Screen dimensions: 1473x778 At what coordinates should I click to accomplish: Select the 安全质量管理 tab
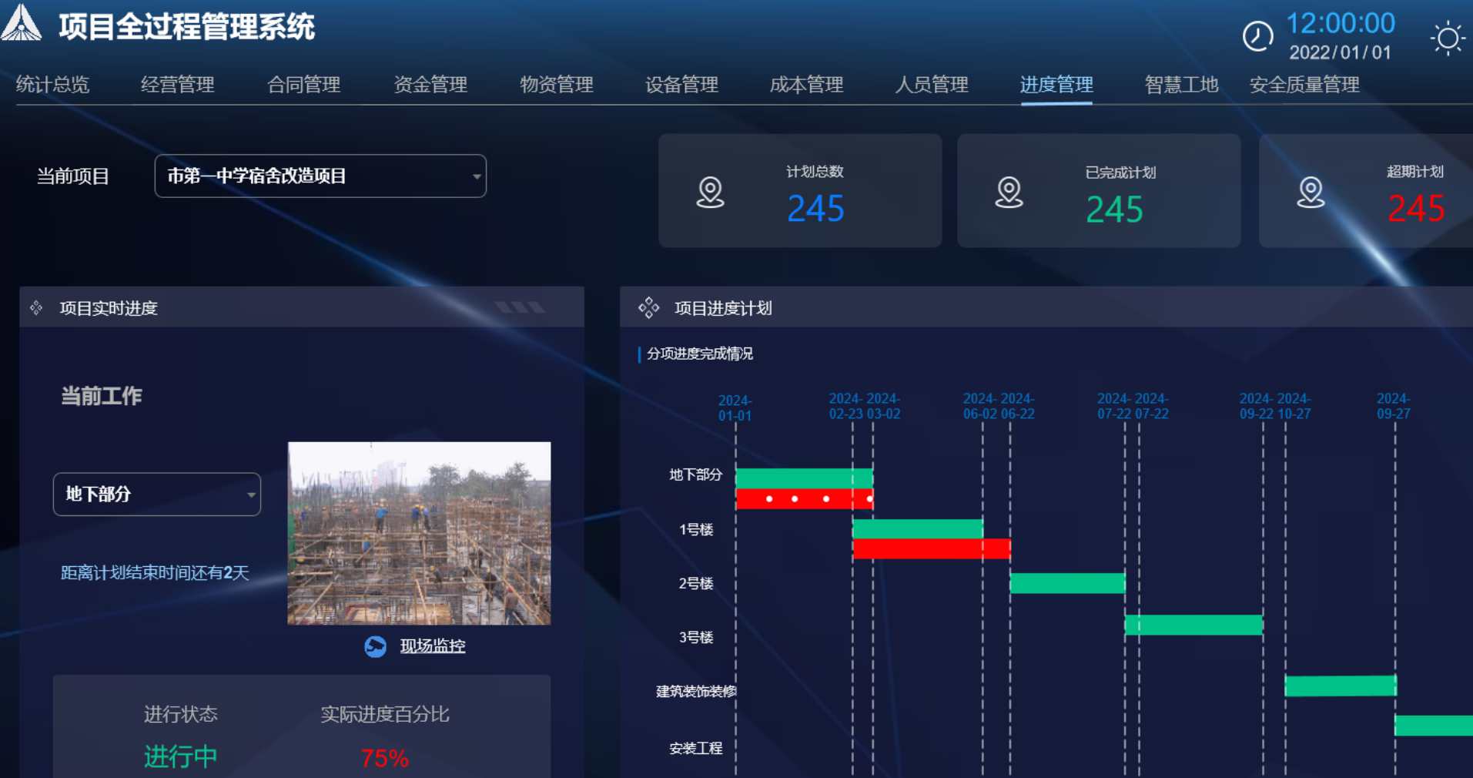tap(1305, 86)
